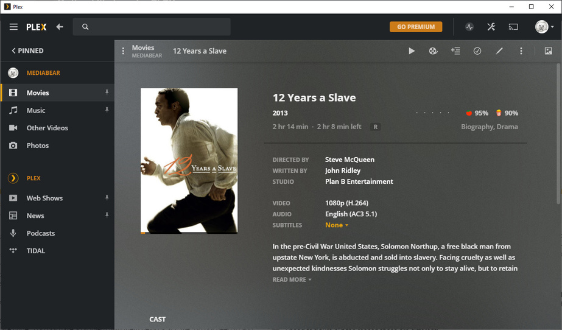Open the hamburger menu
Viewport: 562px width, 330px height.
point(13,27)
